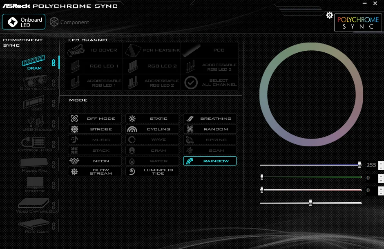
Task: Select the PCH Heatsink LED channel
Action: click(x=152, y=50)
